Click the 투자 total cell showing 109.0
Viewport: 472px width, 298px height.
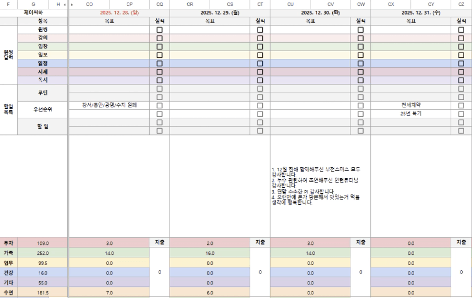[x=43, y=243]
